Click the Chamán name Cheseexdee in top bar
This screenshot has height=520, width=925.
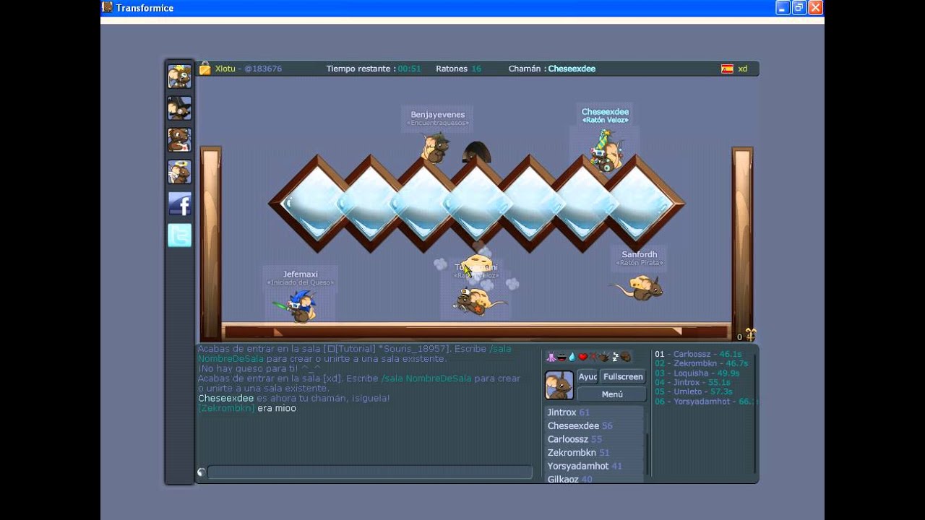[572, 69]
